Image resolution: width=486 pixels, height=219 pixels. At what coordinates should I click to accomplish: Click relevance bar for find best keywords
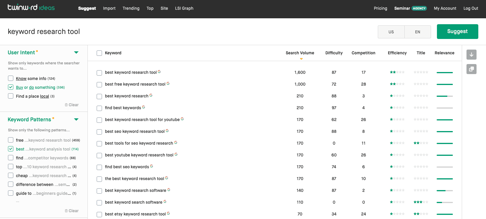[x=445, y=108]
